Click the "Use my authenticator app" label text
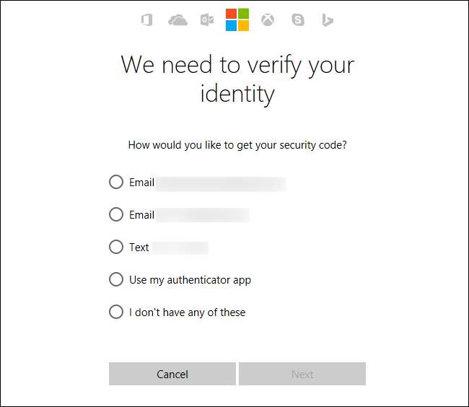Image resolution: width=469 pixels, height=407 pixels. click(x=190, y=280)
